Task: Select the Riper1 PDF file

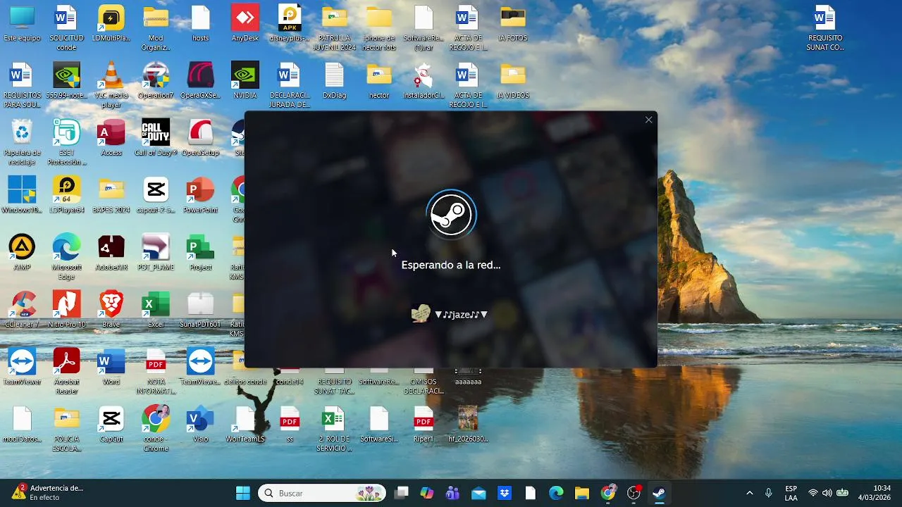Action: pyautogui.click(x=424, y=423)
